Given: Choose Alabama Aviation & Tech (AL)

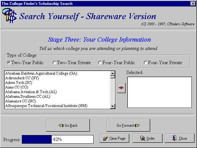Looking at the screenshot, I should [31, 92].
